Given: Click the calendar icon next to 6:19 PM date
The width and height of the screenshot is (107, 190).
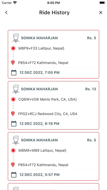Looking at the screenshot, I should 14,124.
